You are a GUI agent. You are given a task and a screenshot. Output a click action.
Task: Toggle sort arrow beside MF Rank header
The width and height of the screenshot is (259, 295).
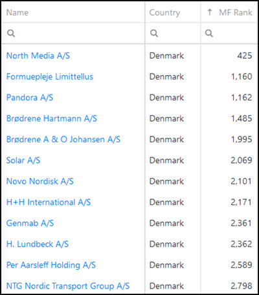[x=210, y=12]
